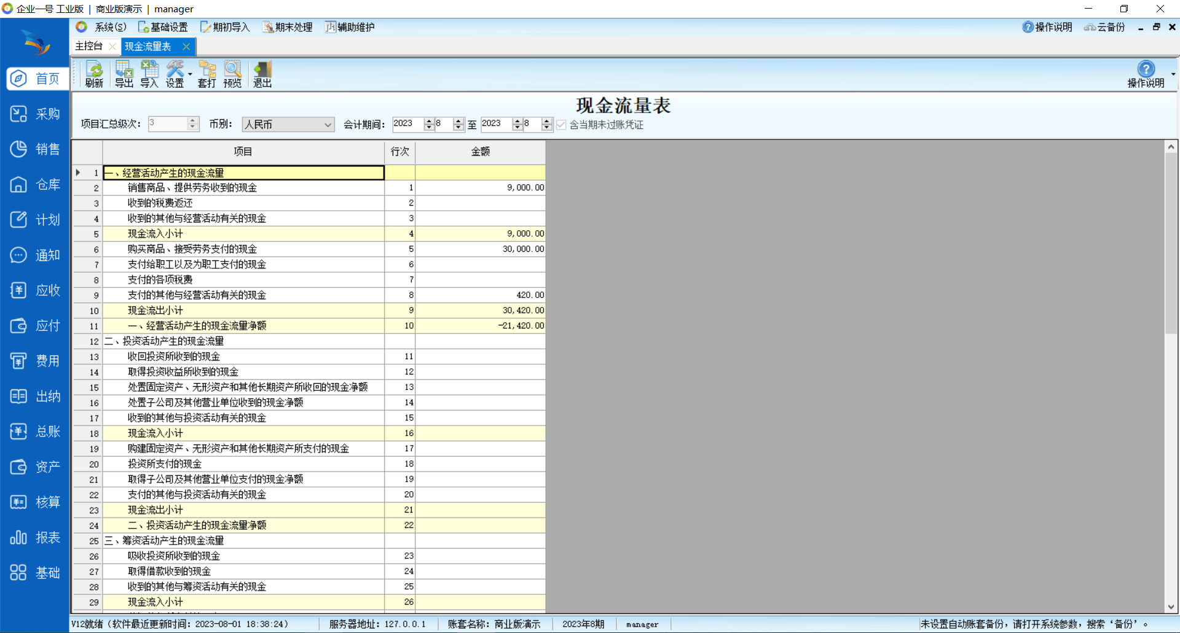Click the table scrollbar down arrow
Image resolution: width=1180 pixels, height=633 pixels.
(x=1171, y=607)
